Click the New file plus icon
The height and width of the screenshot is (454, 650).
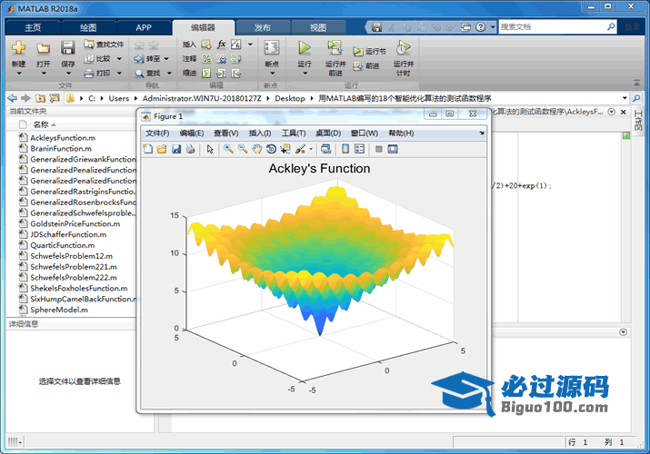pos(18,48)
